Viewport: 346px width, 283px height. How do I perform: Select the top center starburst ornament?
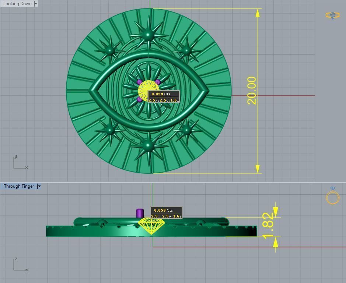point(149,35)
